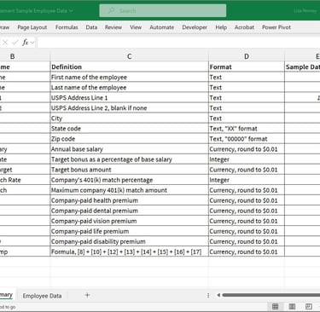Viewport: 320px width, 312px height.
Task: Select cell 'Company-paid vision premium'
Action: click(130, 221)
